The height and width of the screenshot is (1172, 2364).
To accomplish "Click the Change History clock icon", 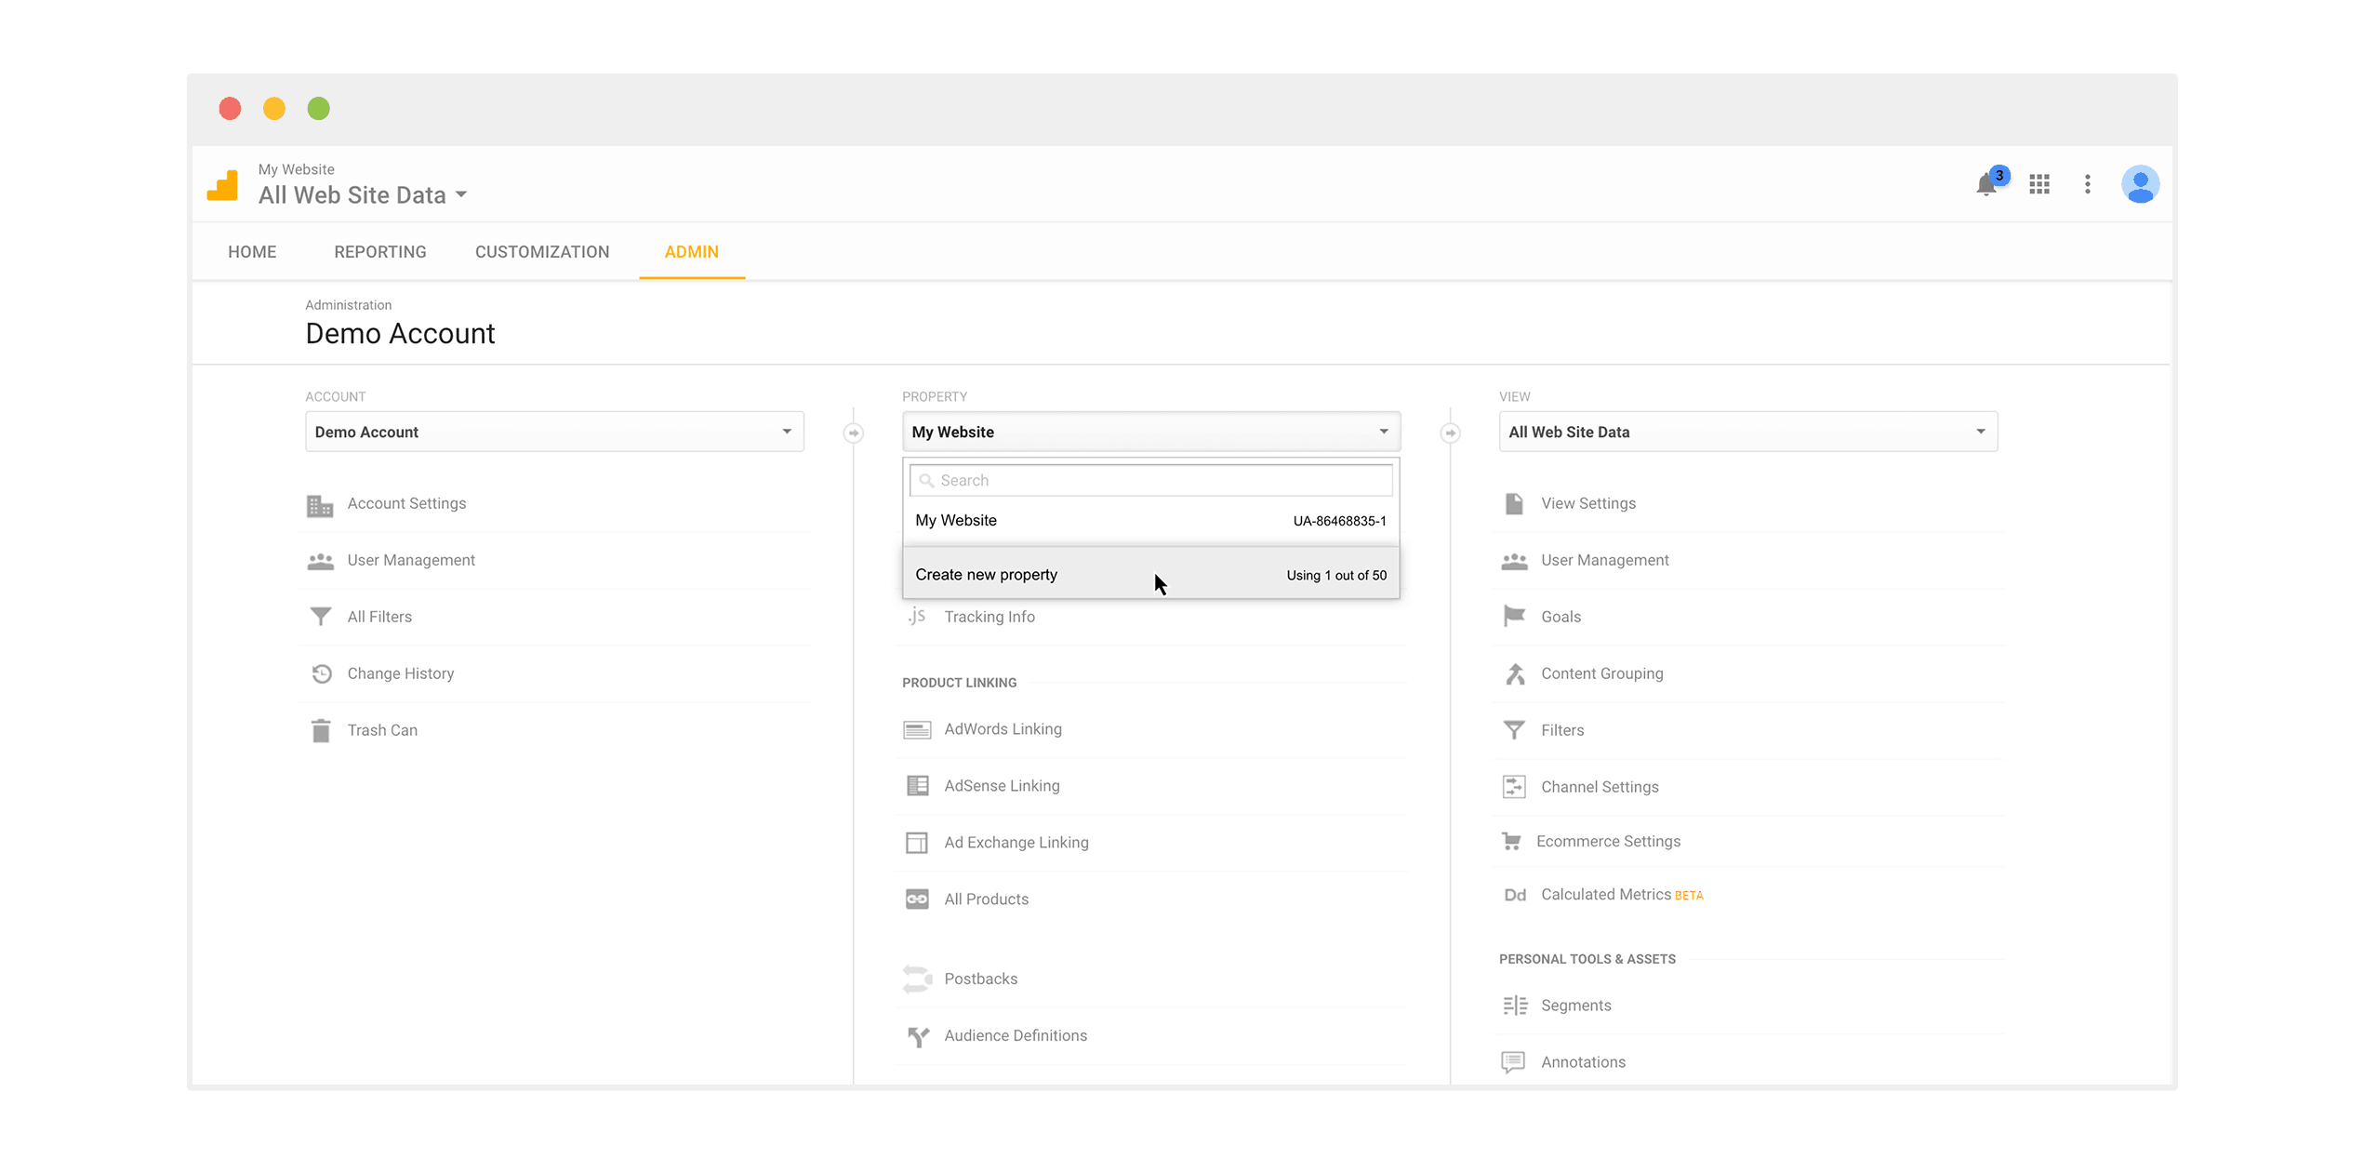I will (x=321, y=673).
